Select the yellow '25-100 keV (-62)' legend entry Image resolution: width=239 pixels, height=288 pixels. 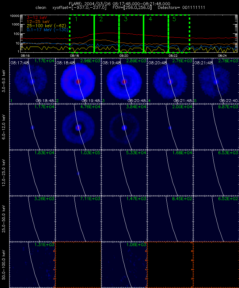click(47, 26)
